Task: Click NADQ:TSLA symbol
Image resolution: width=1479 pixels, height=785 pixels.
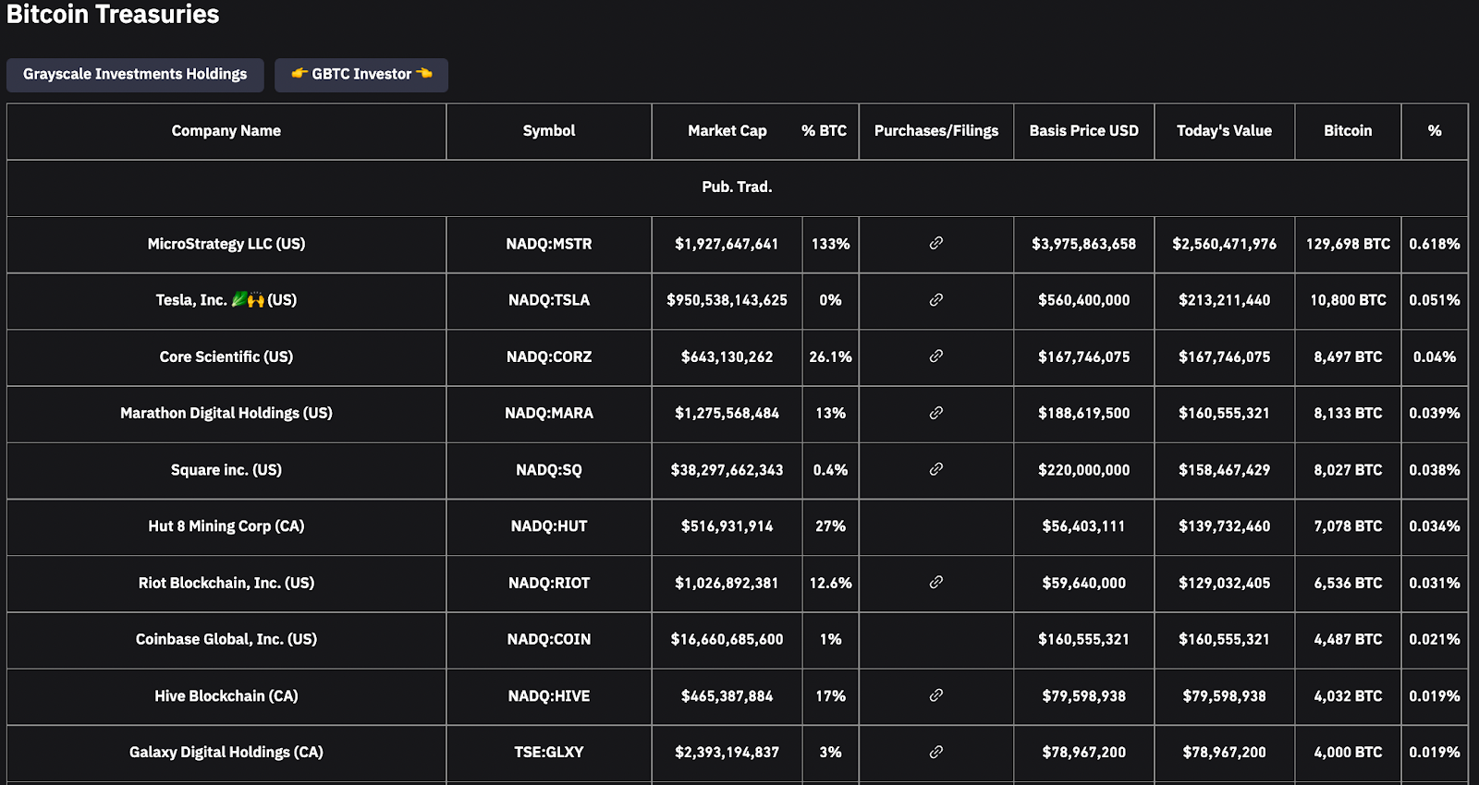Action: pos(549,300)
